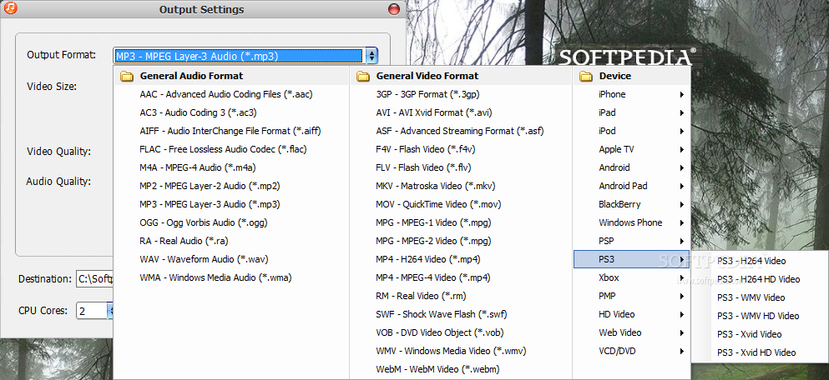Select MPG - MPEG-2 Video

433,241
